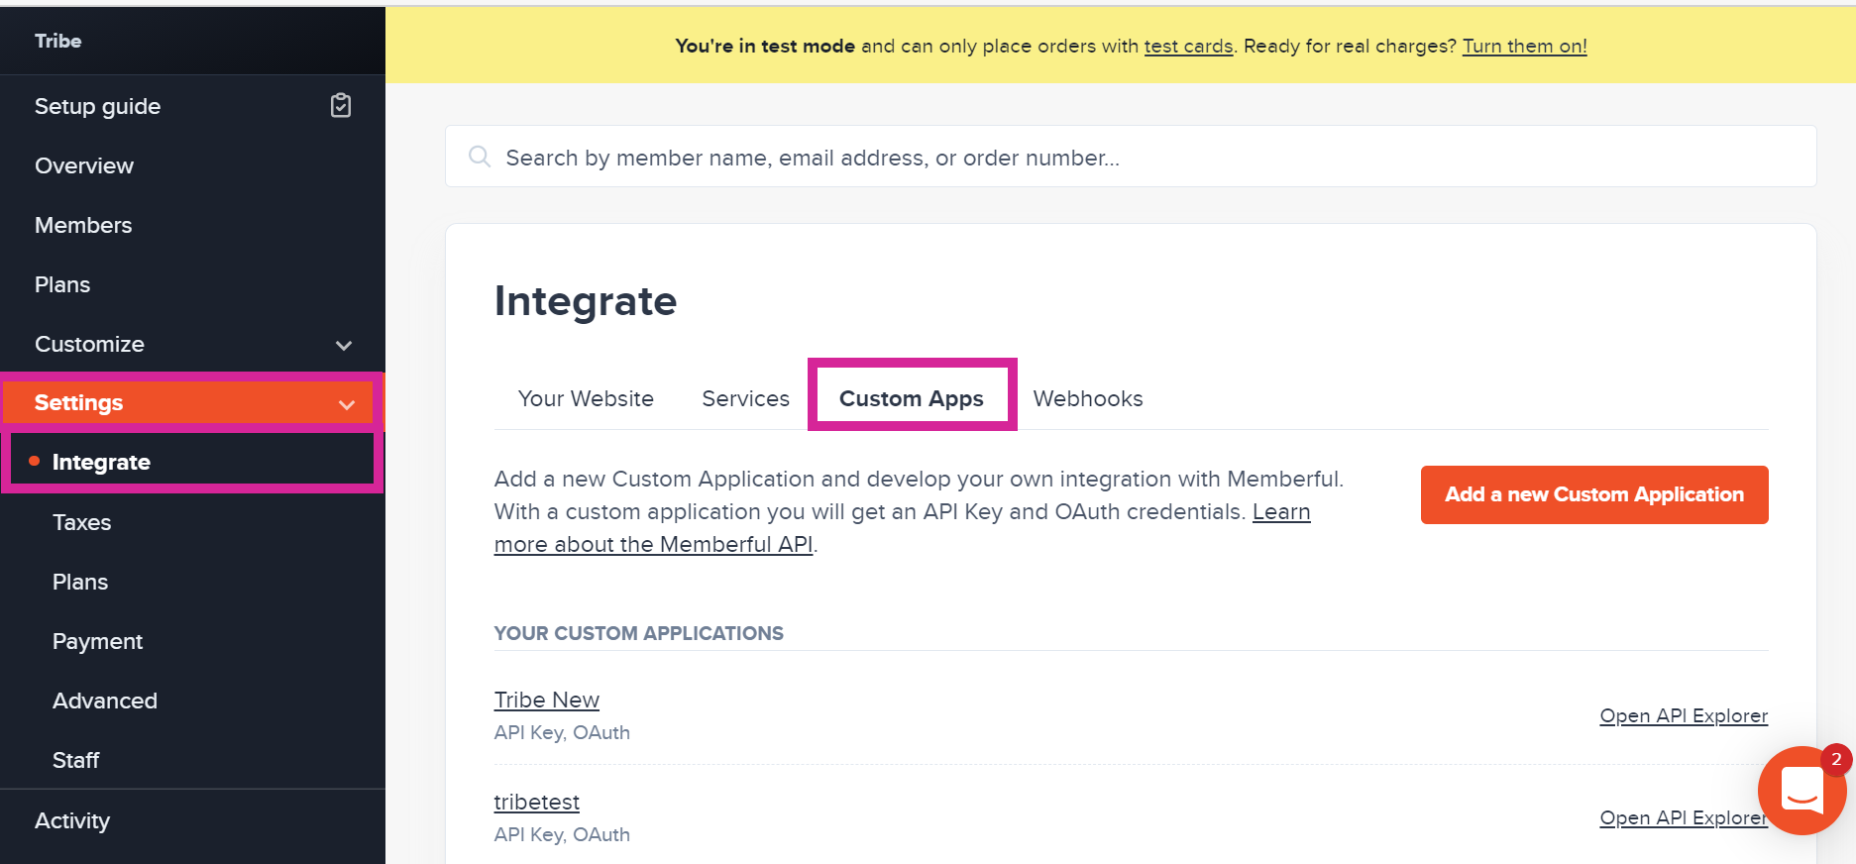
Task: Select the Webhooks tab
Action: click(1087, 398)
